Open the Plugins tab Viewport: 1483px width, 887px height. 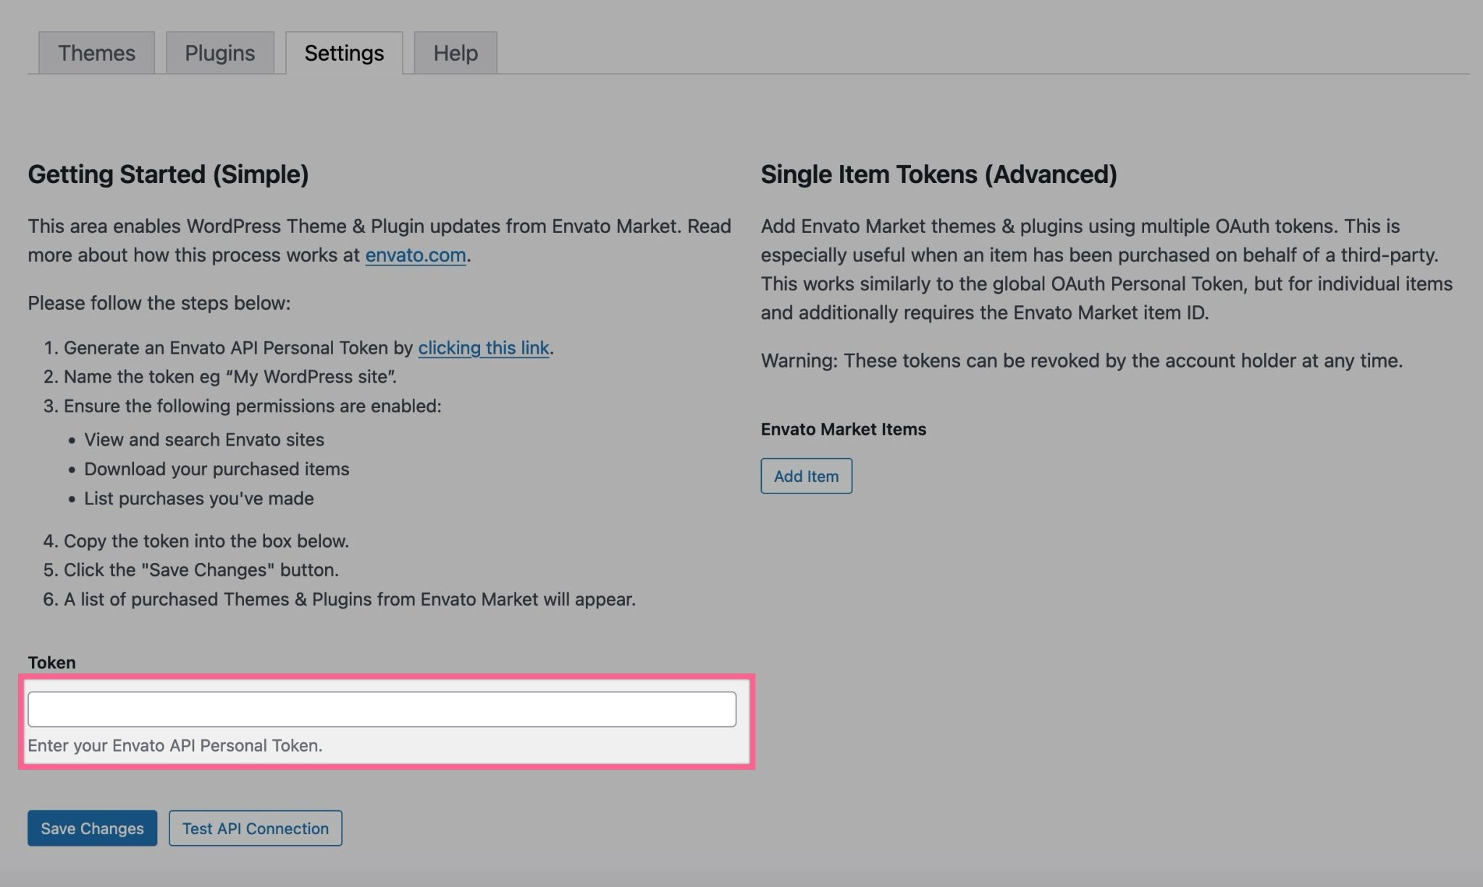[219, 52]
